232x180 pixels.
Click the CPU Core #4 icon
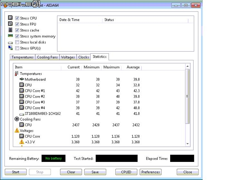coord(22,108)
